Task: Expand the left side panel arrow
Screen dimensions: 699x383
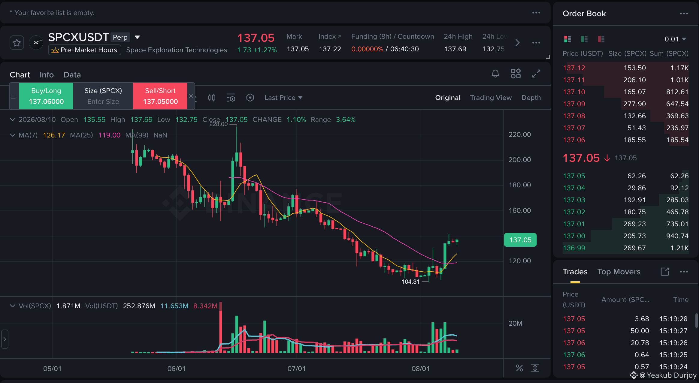Action: click(5, 339)
